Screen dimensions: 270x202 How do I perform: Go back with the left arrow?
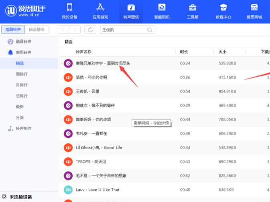(x=63, y=30)
